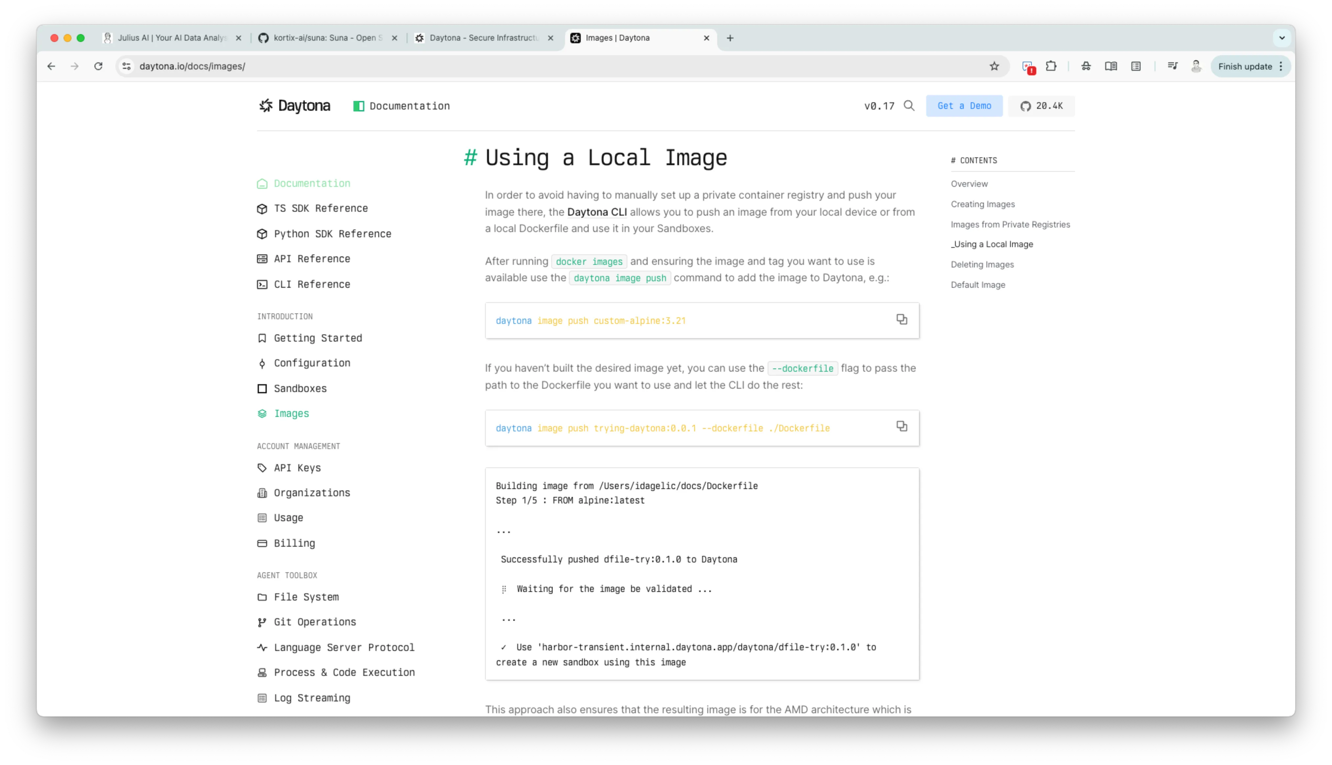The width and height of the screenshot is (1332, 765).
Task: Copy the custom-alpine push command
Action: [x=901, y=320]
